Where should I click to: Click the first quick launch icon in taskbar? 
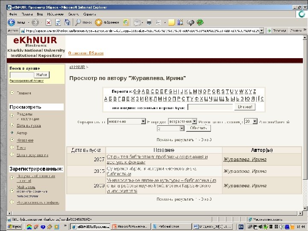pos(29,227)
